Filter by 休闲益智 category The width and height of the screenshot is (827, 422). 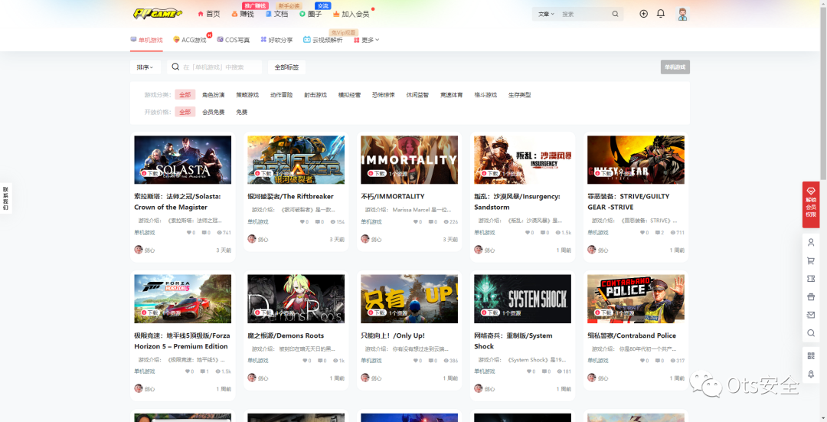click(x=417, y=95)
